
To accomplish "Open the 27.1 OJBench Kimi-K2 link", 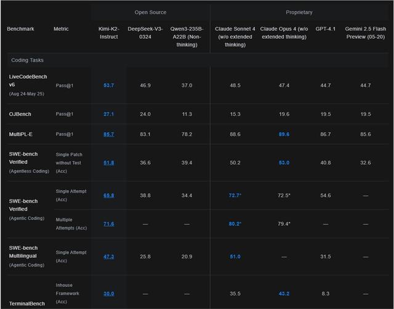I will [x=109, y=114].
